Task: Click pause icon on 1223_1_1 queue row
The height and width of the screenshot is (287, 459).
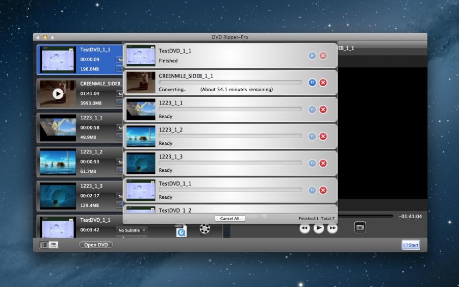Action: (312, 110)
